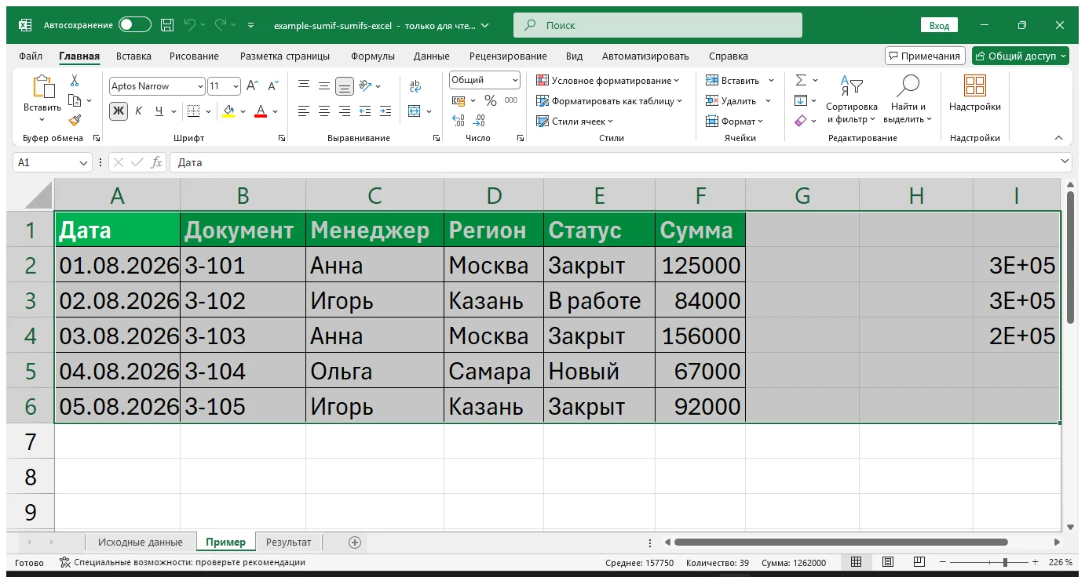Click the Вставить paste button
Image resolution: width=1085 pixels, height=577 pixels.
click(42, 98)
